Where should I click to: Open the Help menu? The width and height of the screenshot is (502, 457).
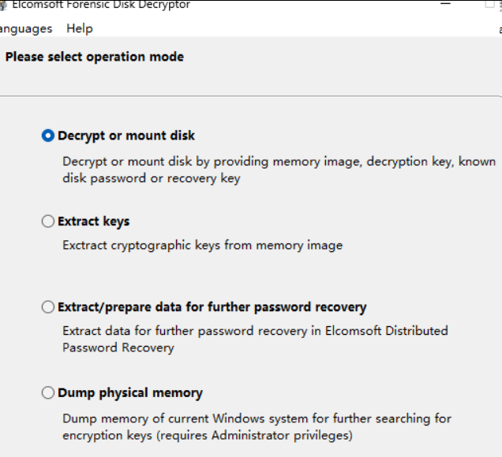pos(80,28)
